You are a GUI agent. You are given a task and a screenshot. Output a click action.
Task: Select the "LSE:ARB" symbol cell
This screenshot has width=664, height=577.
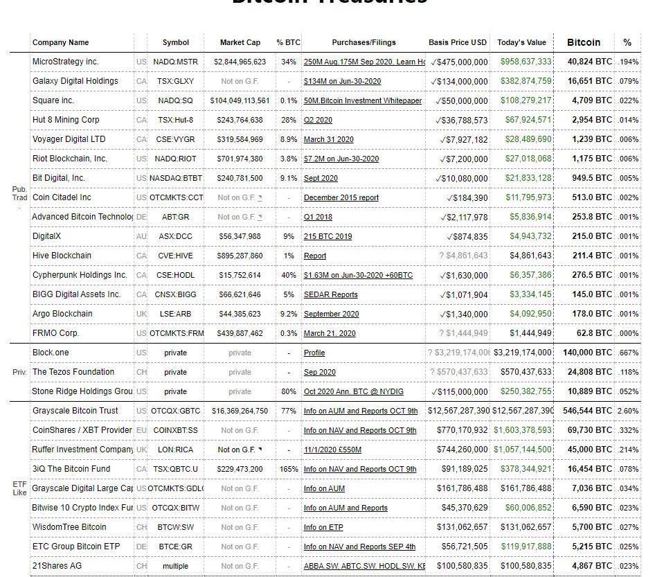pos(175,314)
